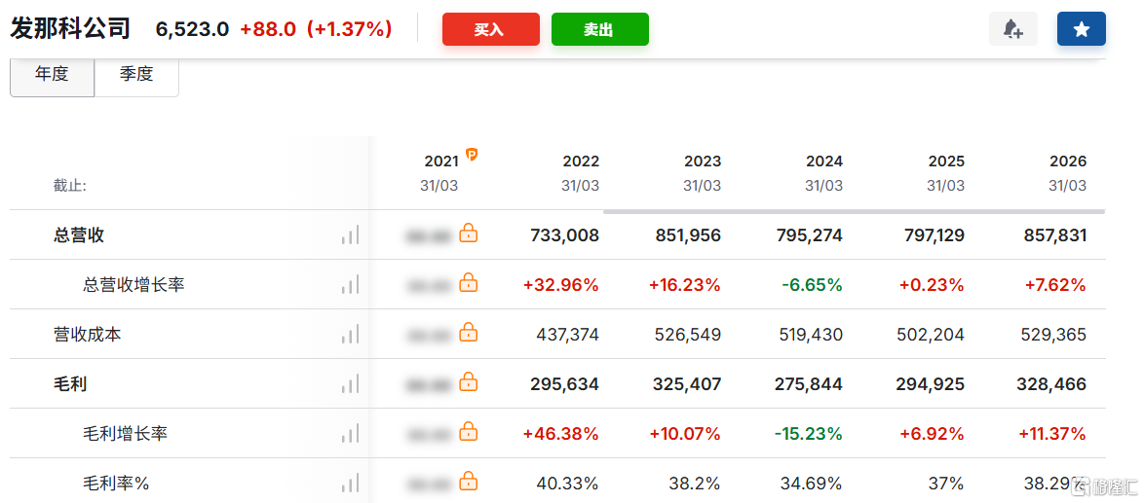Click the lock icon in 总营收 row

[x=469, y=234]
